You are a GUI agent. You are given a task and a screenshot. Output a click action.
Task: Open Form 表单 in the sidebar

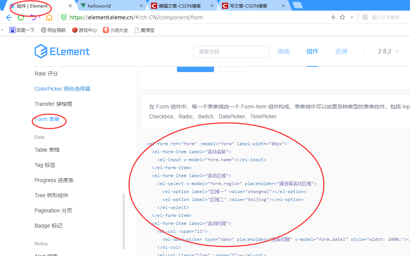pyautogui.click(x=47, y=119)
